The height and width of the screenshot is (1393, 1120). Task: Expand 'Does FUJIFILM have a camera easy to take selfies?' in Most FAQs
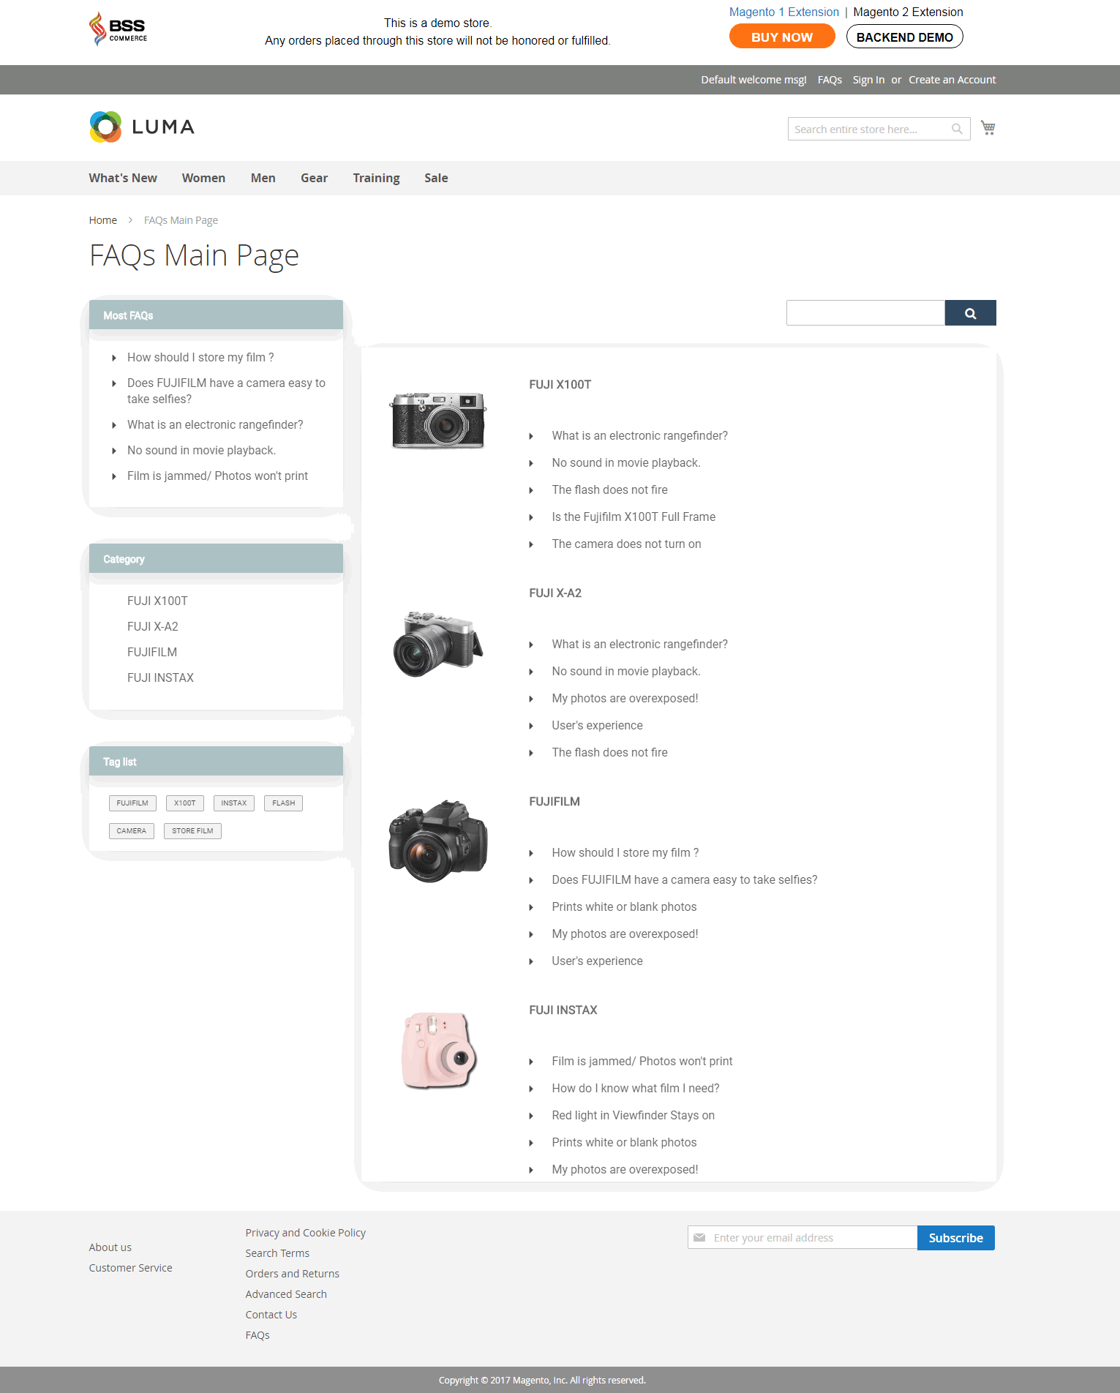(226, 391)
